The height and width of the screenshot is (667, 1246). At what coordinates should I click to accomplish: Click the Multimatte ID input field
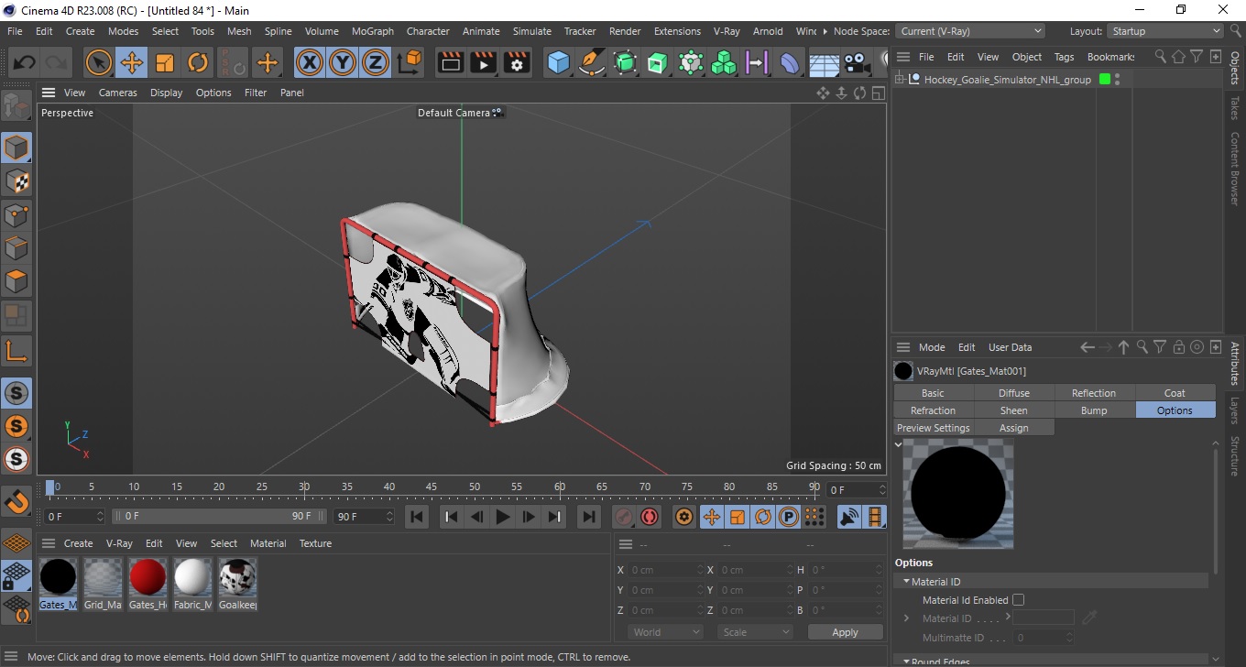(1043, 638)
